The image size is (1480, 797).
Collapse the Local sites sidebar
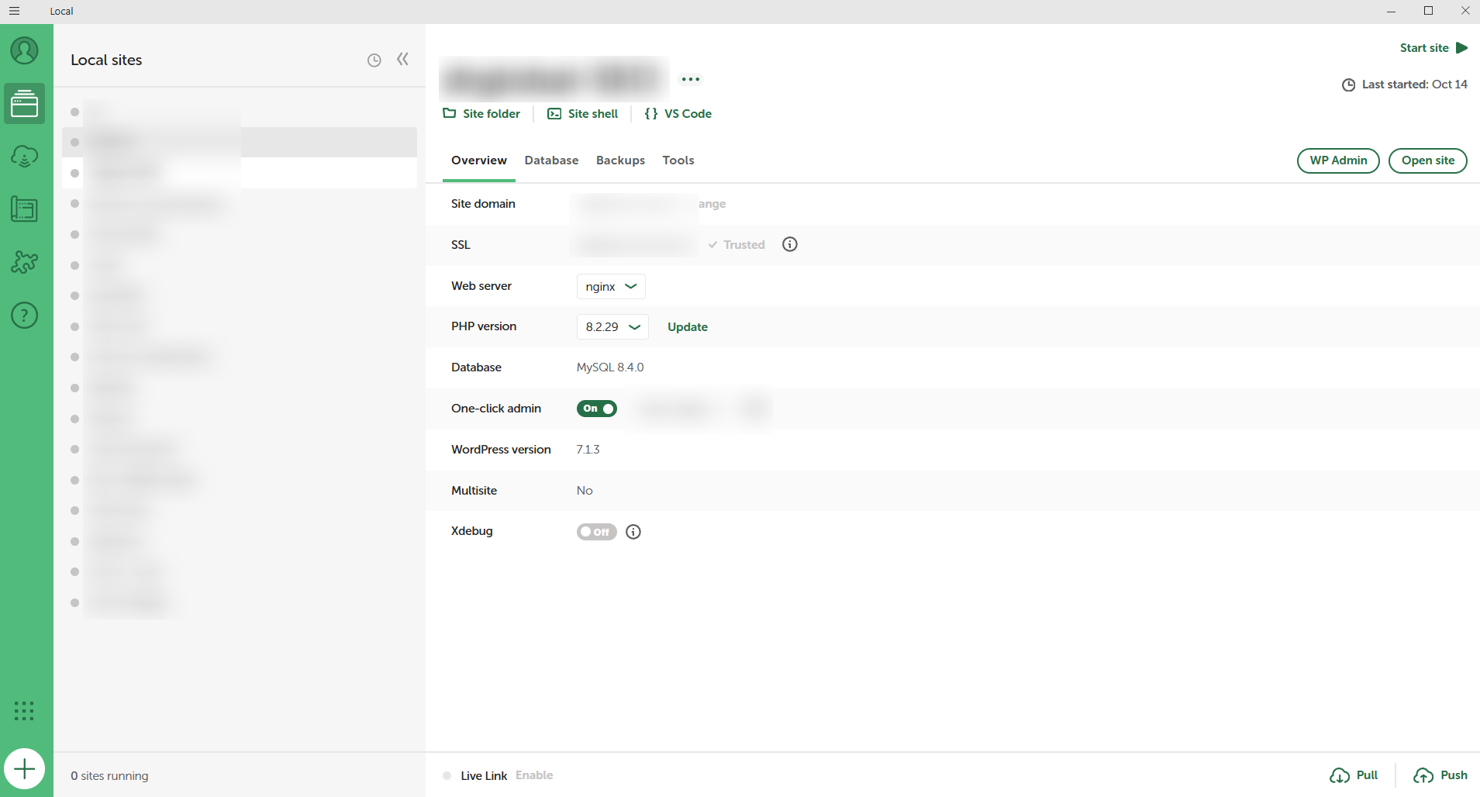click(402, 59)
